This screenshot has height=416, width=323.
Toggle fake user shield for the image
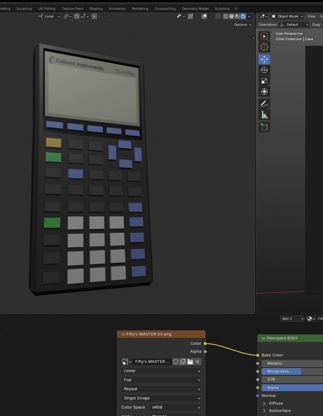coord(176,362)
